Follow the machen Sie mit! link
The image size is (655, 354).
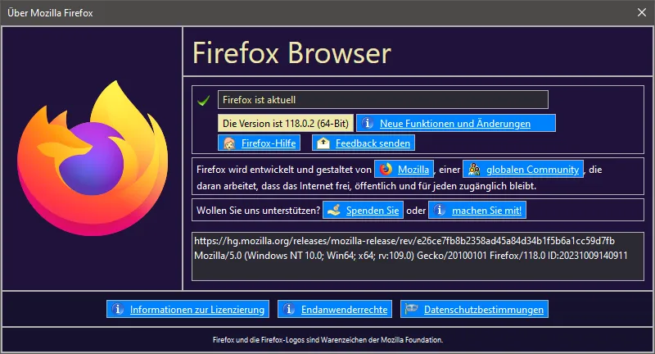pyautogui.click(x=477, y=211)
